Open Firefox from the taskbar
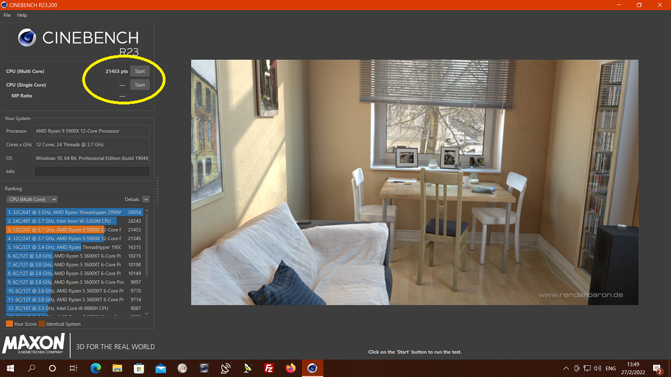Viewport: 671px width, 377px height. [290, 368]
